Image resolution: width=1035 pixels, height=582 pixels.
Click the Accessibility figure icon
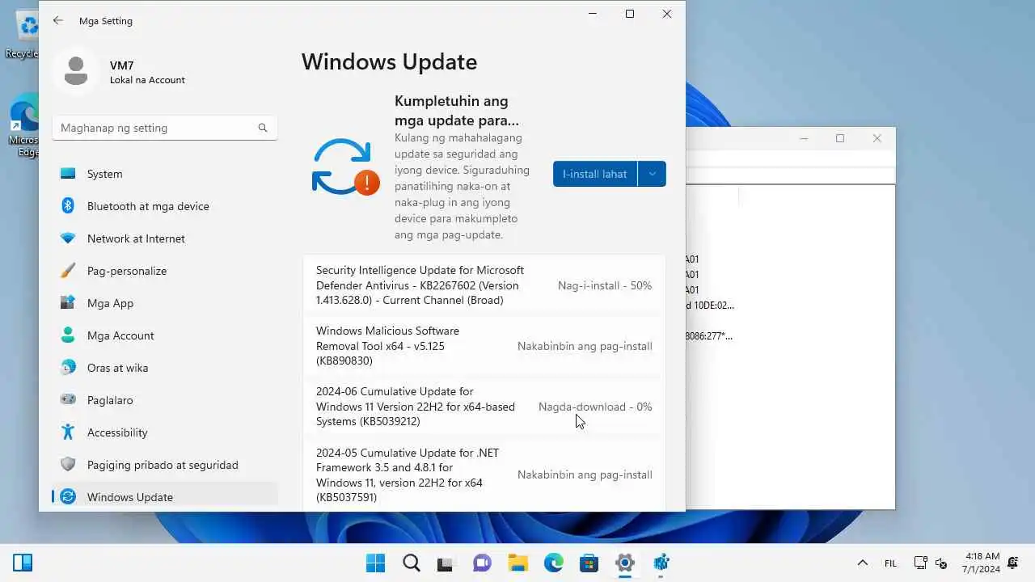(x=69, y=432)
